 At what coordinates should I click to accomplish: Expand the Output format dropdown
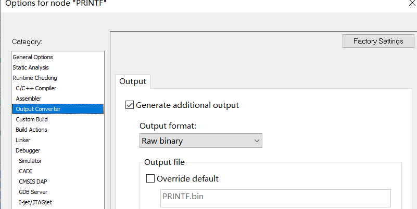201,141
